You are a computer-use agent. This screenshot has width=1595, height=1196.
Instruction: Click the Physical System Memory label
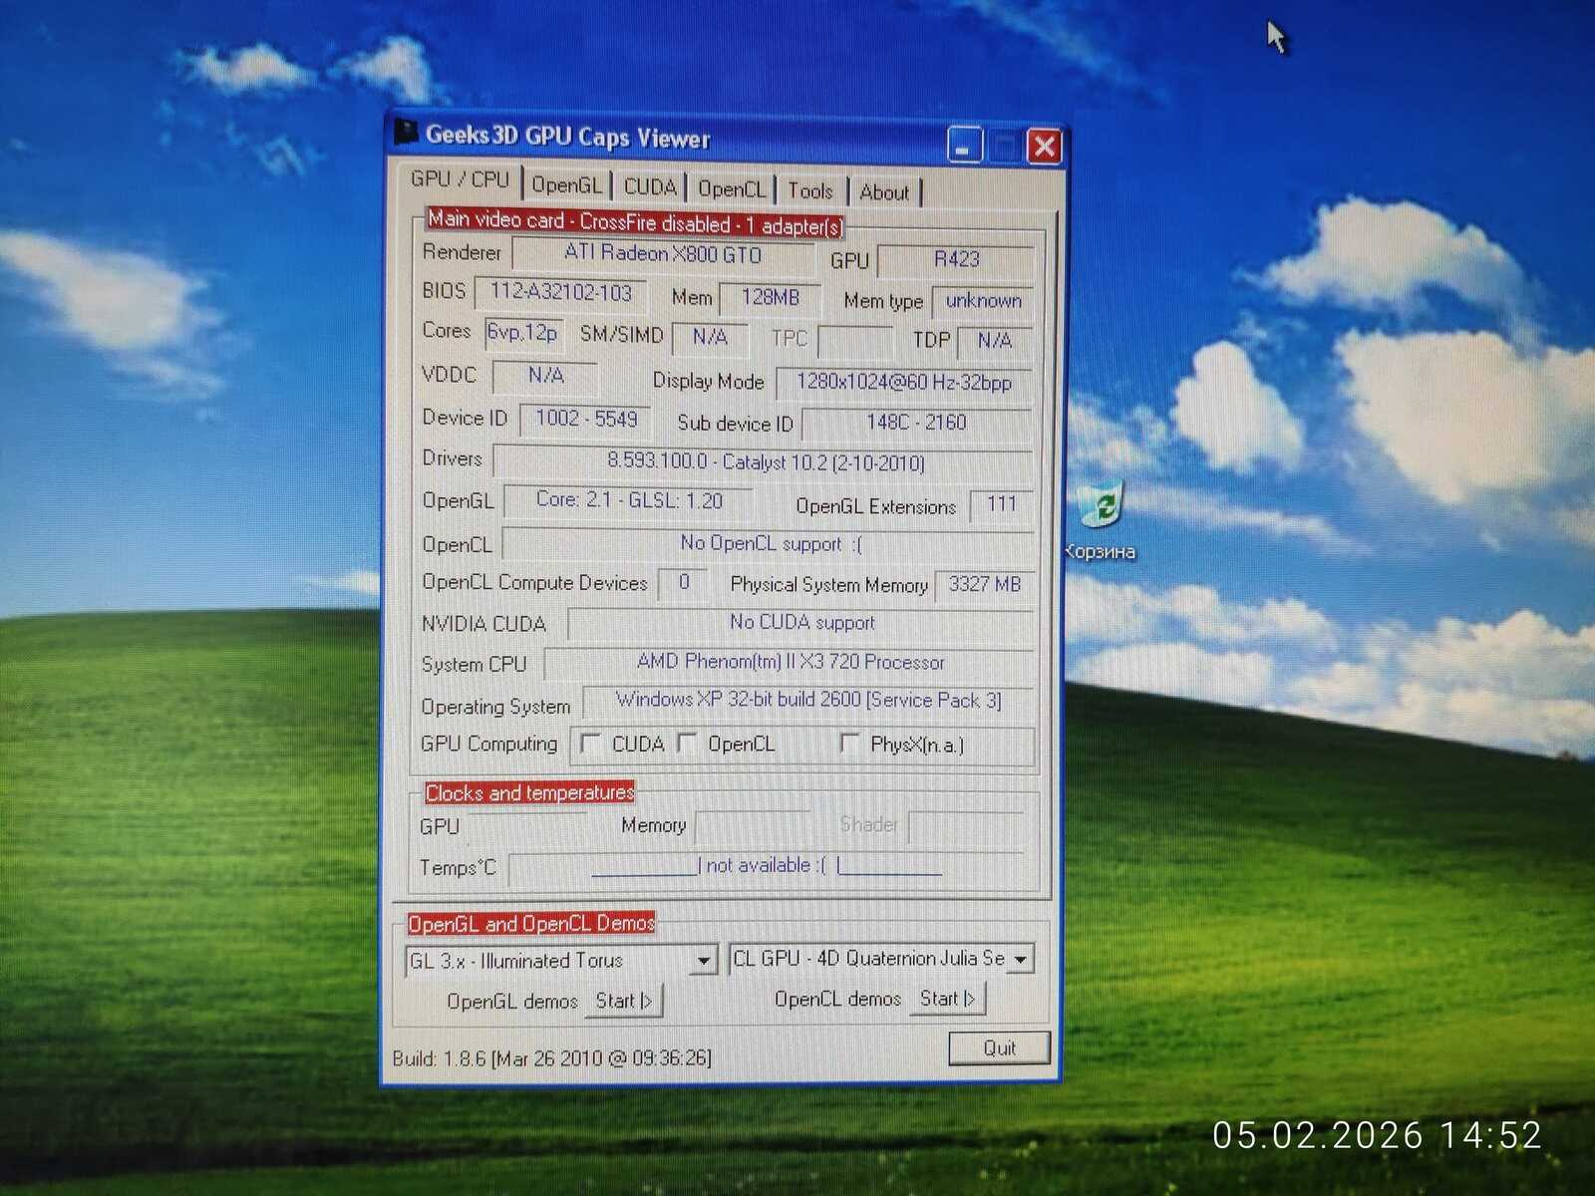828,585
